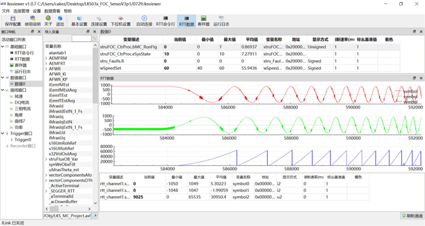Collapse the 曲线窗口 tree node
Screen dimensions: 425x226
click(3, 90)
